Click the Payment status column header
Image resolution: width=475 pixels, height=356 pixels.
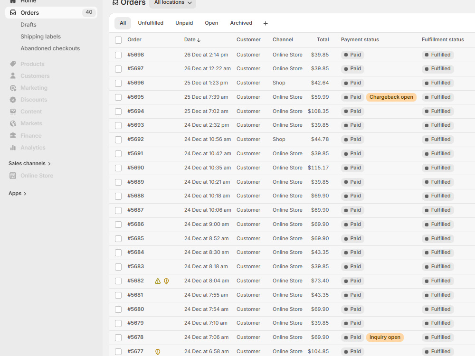pos(360,40)
